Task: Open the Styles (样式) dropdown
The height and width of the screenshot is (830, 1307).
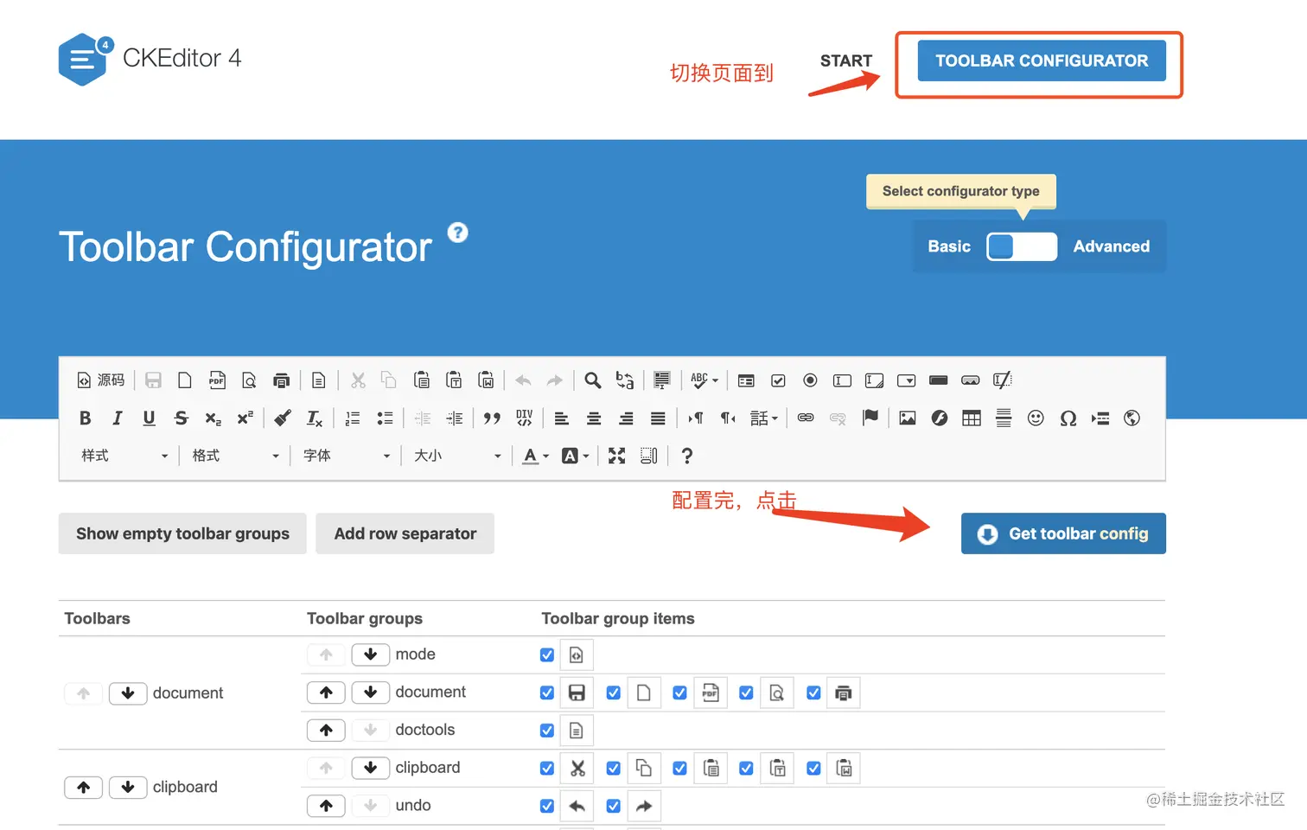Action: (x=124, y=456)
